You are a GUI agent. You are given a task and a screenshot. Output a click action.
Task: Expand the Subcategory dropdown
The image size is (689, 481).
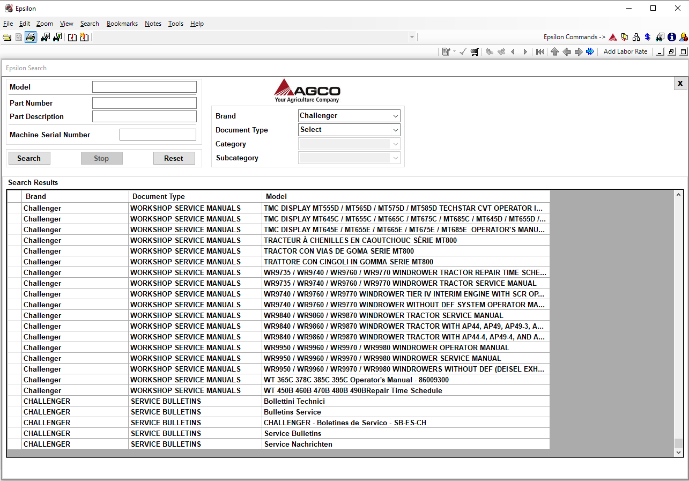coord(396,158)
